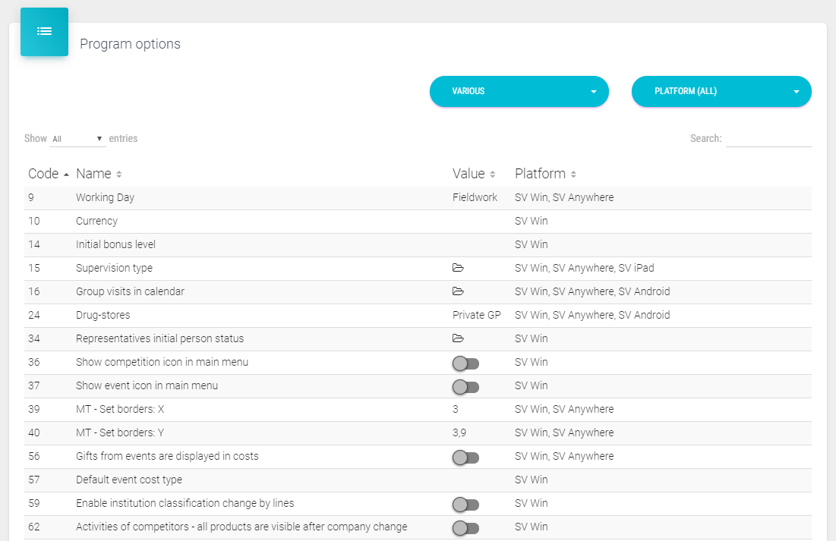Open folder icon for Representatives initial person status
The image size is (836, 541).
458,338
